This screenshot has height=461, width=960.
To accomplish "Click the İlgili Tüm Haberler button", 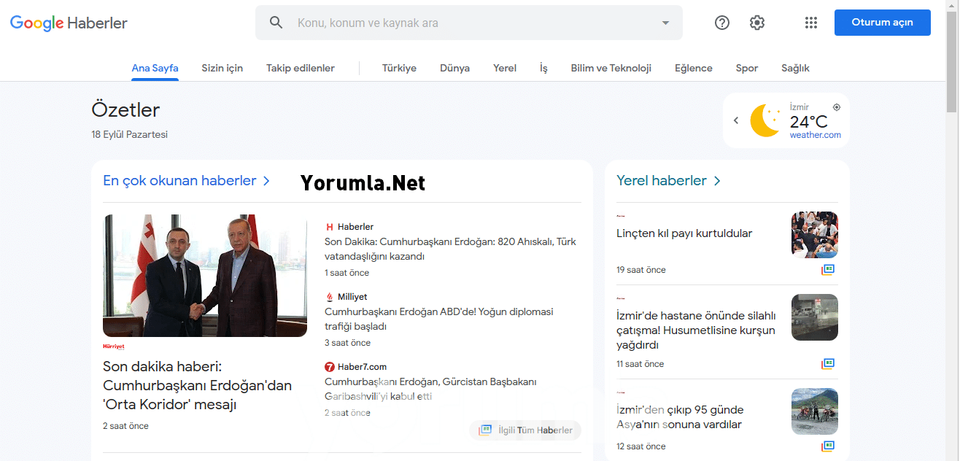I will coord(525,430).
